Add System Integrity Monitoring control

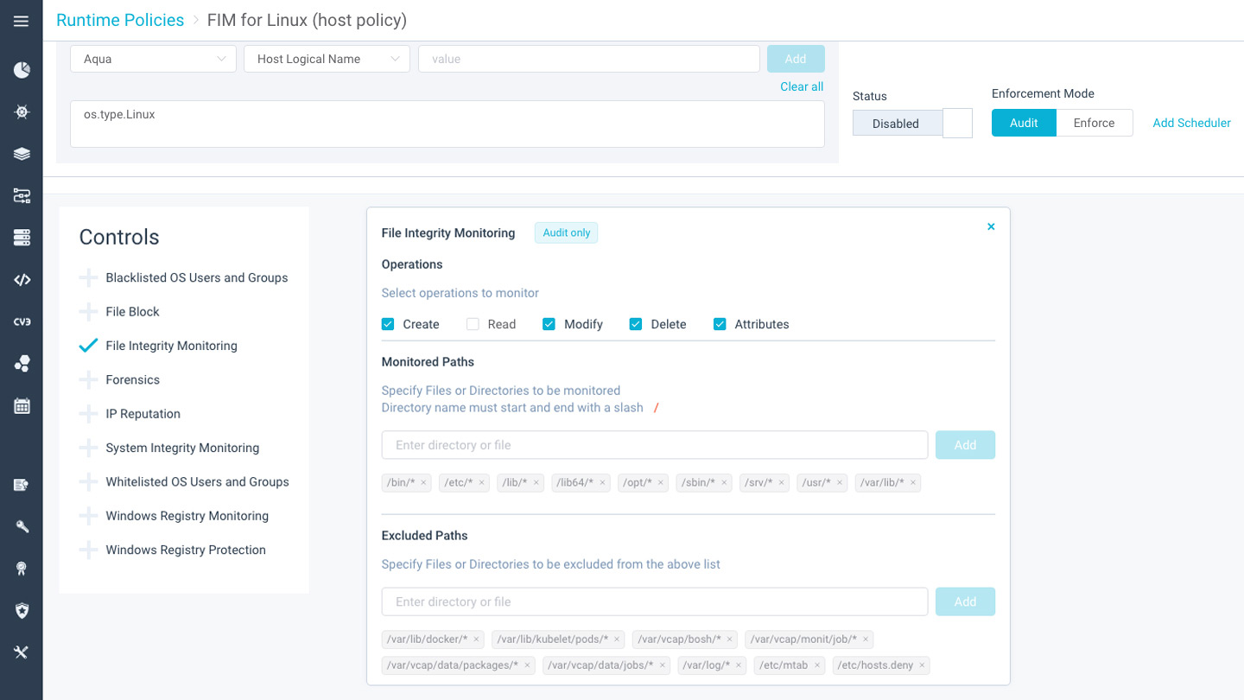click(x=88, y=448)
